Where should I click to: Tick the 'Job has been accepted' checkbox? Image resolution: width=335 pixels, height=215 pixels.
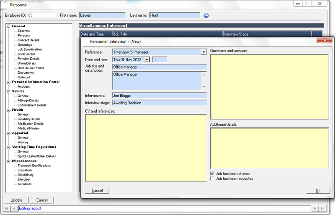coord(212,179)
